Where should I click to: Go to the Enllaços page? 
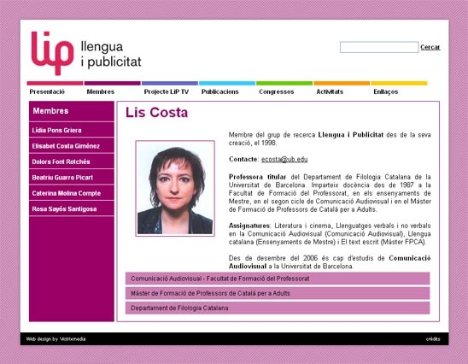pyautogui.click(x=386, y=91)
